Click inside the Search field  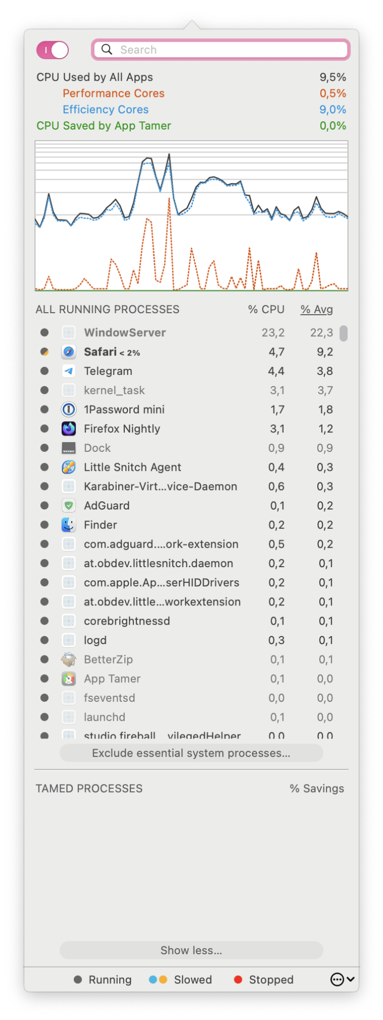(222, 49)
